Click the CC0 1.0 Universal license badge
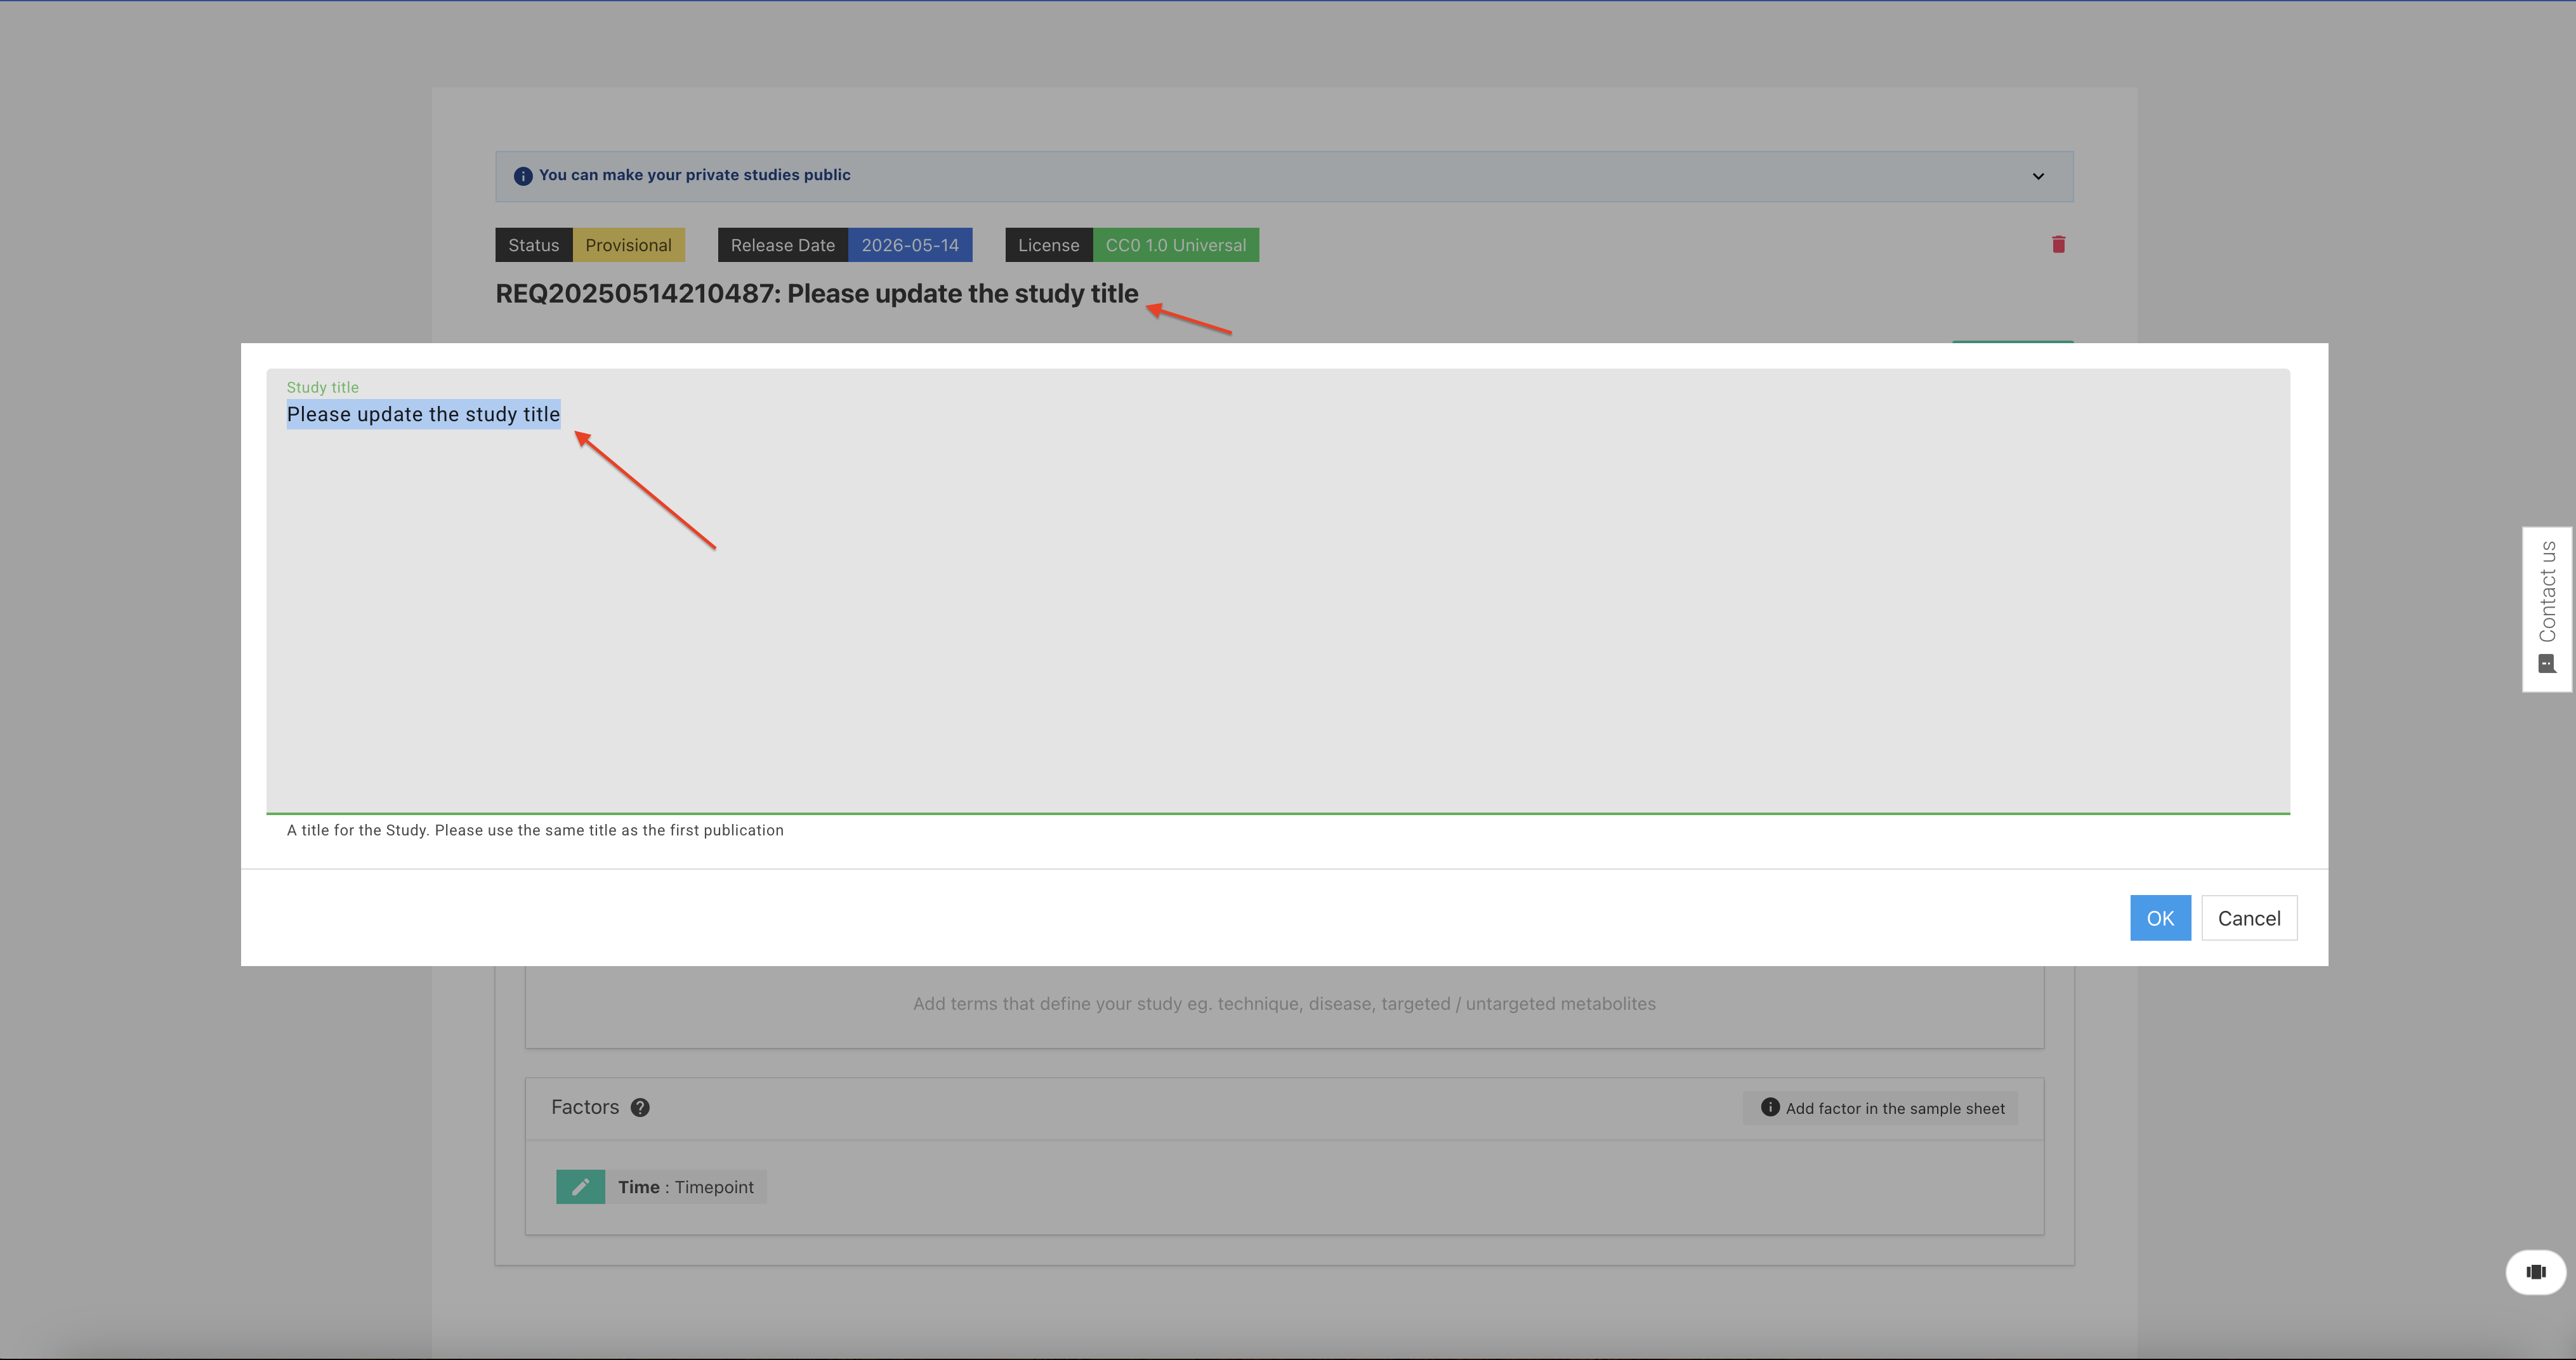Image resolution: width=2576 pixels, height=1360 pixels. pos(1175,245)
